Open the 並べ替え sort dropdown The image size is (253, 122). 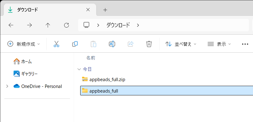pos(181,44)
